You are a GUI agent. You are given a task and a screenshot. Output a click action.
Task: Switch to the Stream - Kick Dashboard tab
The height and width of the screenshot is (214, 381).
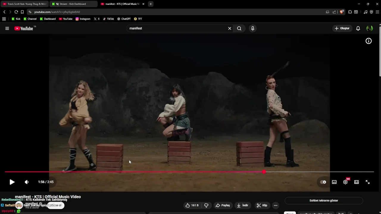pos(73,4)
